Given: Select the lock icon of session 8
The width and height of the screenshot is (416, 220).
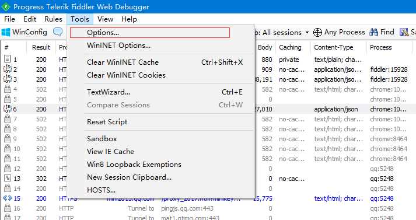Looking at the screenshot, I should tap(8, 128).
